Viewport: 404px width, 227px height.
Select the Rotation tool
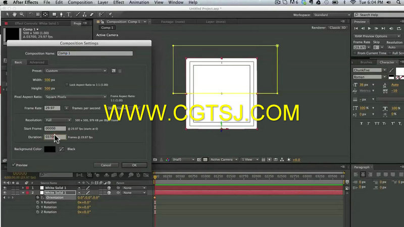(31, 15)
